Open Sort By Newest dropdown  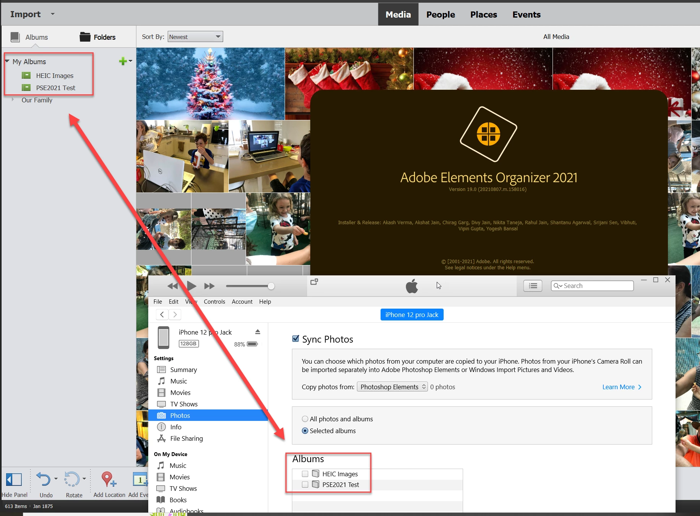pos(195,37)
